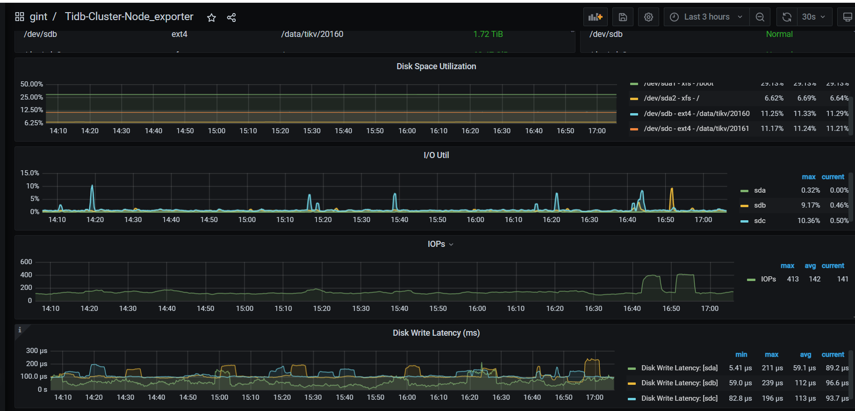Star the Tidb-Cluster-Node_exporter dashboard
The height and width of the screenshot is (411, 855).
point(211,18)
